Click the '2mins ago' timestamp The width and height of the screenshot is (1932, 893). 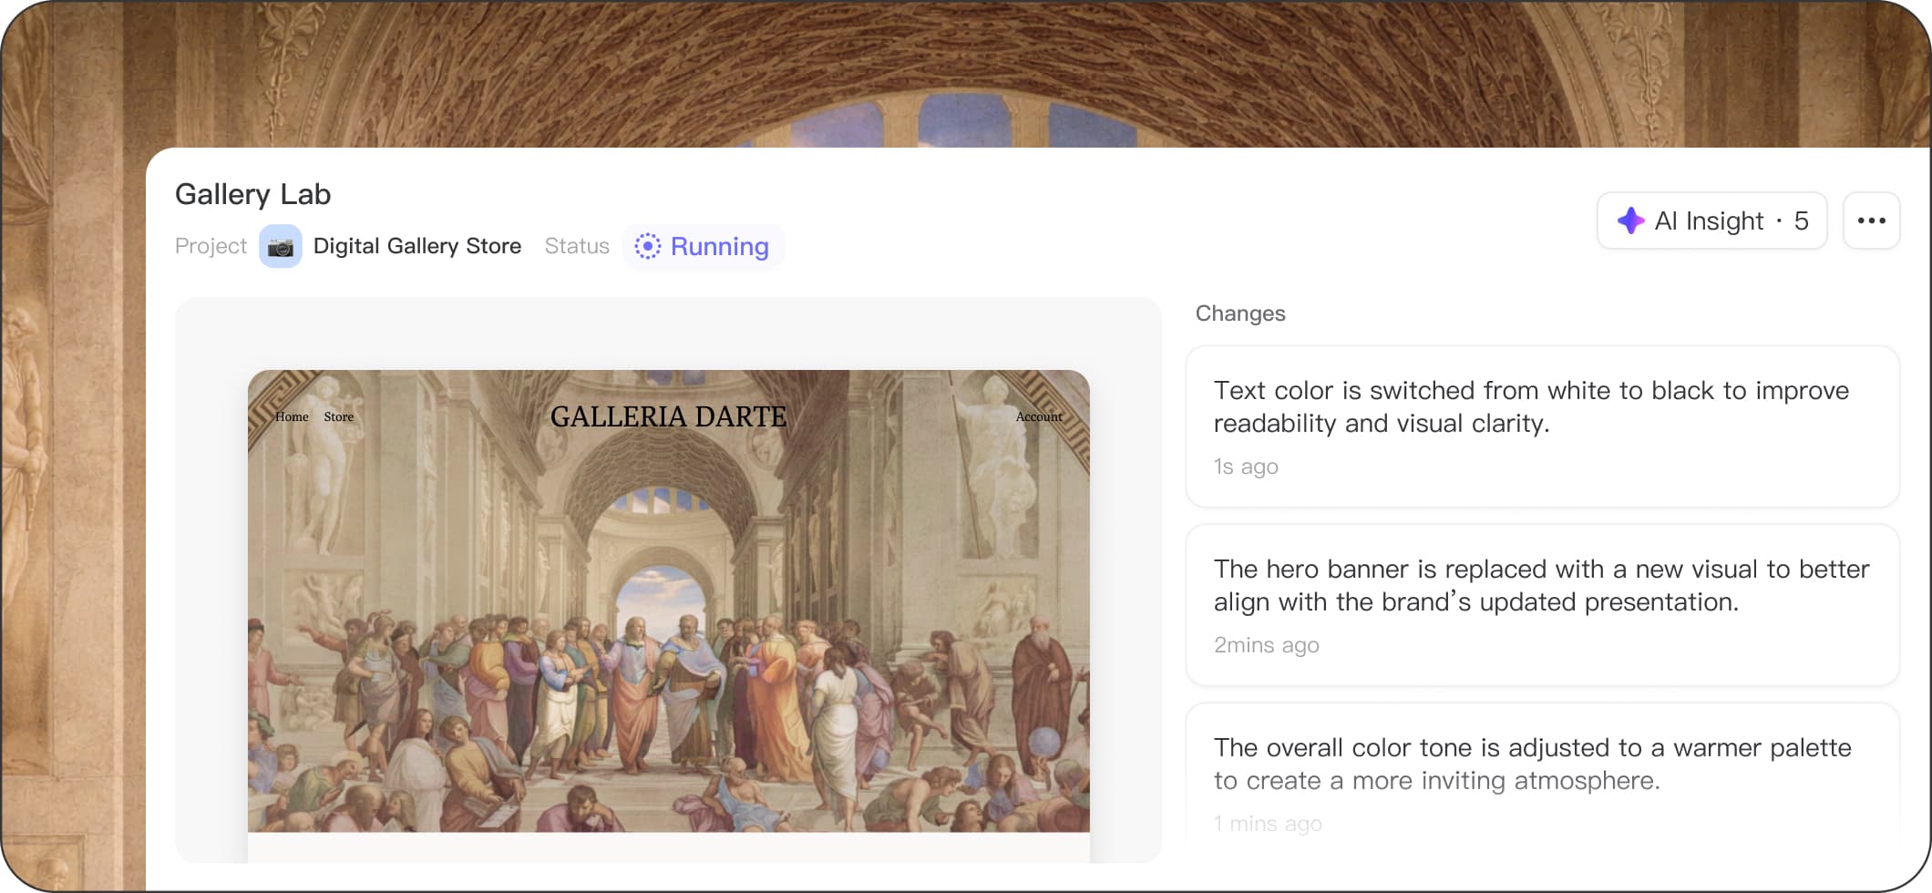coord(1266,645)
